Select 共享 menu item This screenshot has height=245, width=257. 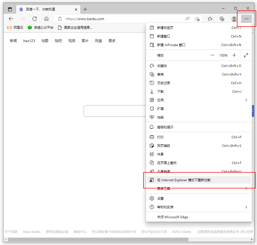[199, 154]
